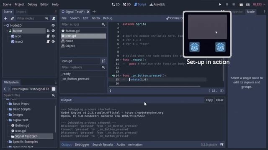Expand the bottom panel icon
The width and height of the screenshot is (268, 150).
(222, 145)
